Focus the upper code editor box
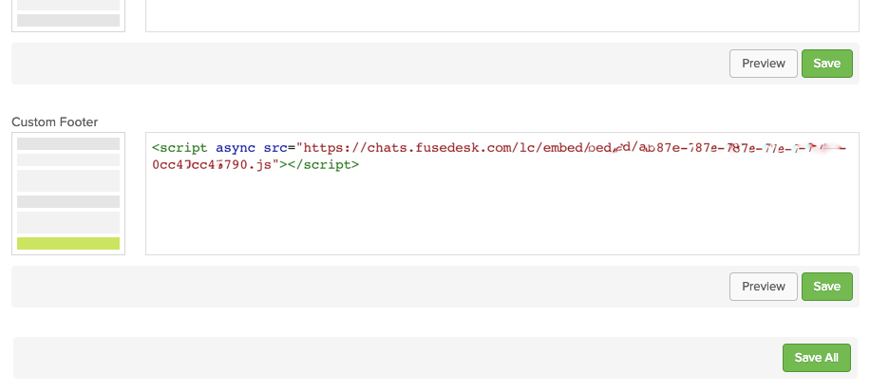Viewport: 870px width, 392px height. click(x=502, y=15)
